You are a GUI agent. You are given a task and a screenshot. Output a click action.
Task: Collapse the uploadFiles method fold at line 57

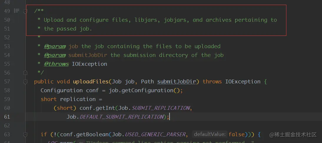[25, 82]
